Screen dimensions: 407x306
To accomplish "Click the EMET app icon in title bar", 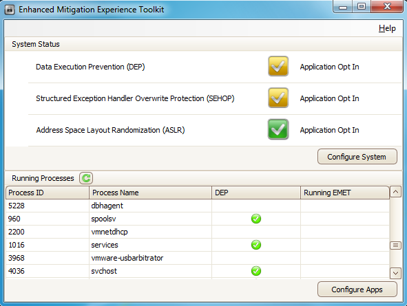I will pyautogui.click(x=10, y=10).
